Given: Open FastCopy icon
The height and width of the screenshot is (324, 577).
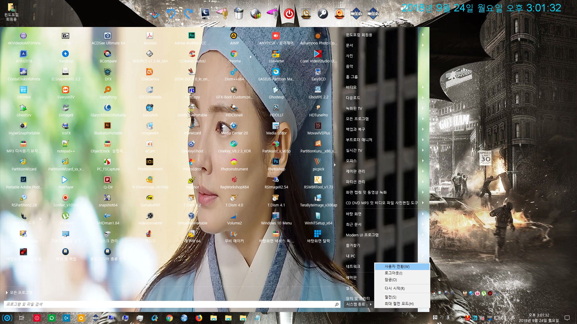Looking at the screenshot, I should [192, 90].
